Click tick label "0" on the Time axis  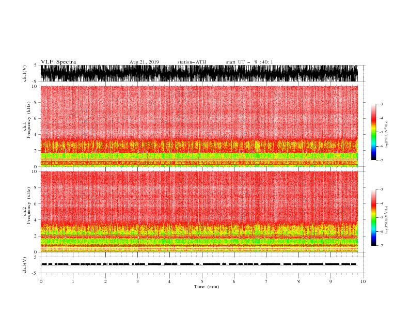(x=41, y=281)
